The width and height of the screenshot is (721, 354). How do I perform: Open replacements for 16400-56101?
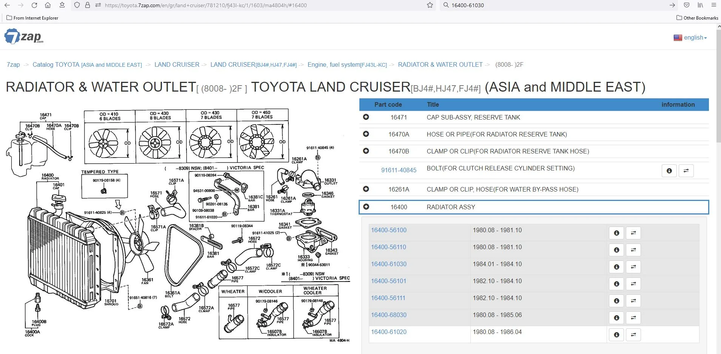pyautogui.click(x=633, y=284)
